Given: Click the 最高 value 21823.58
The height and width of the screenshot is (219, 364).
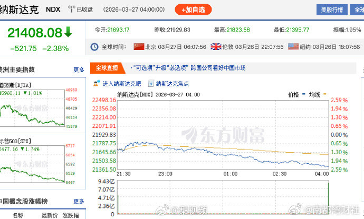Looking at the screenshot, I should [x=238, y=30].
